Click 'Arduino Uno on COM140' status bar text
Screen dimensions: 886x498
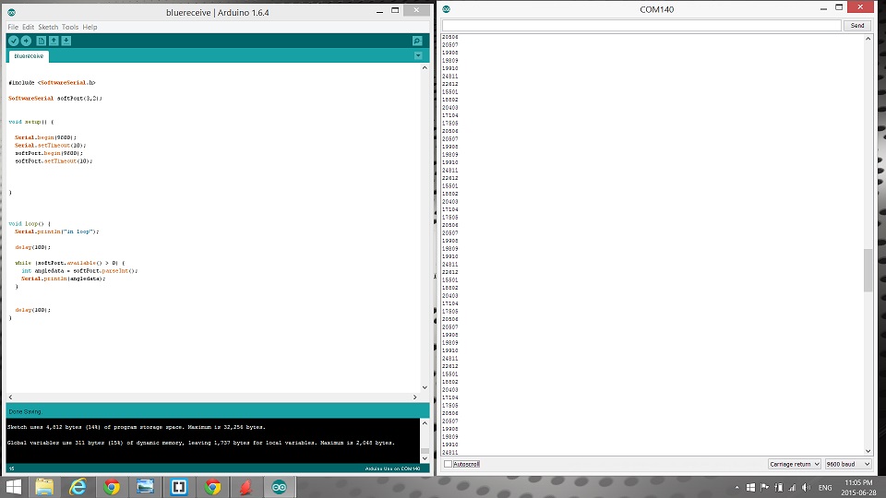click(x=392, y=468)
